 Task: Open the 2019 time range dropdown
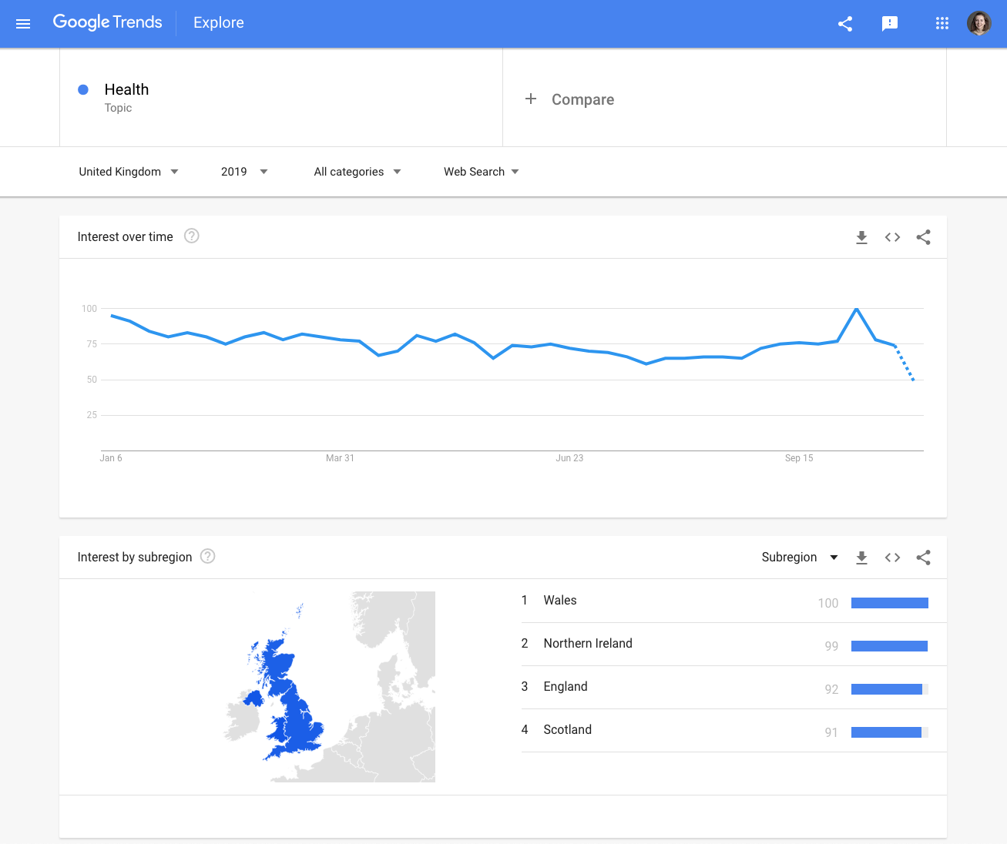(x=244, y=172)
